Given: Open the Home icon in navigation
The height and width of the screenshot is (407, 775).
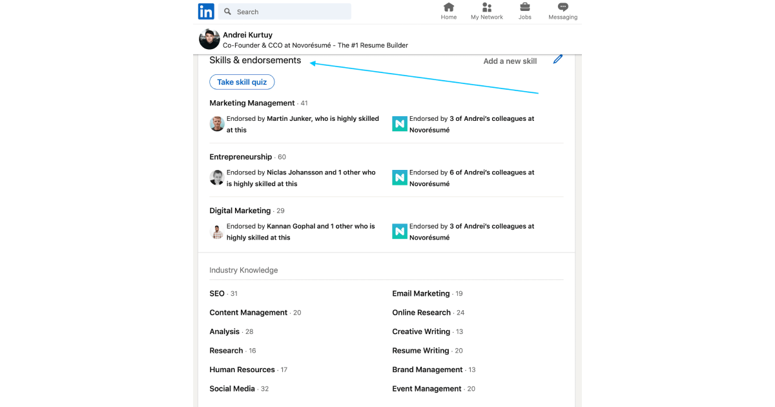Looking at the screenshot, I should [449, 7].
